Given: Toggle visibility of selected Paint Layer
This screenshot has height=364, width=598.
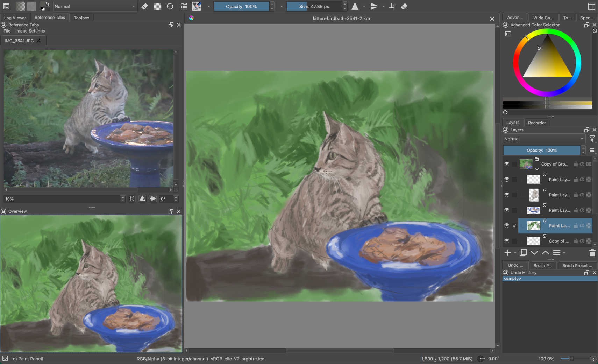Looking at the screenshot, I should (x=507, y=226).
